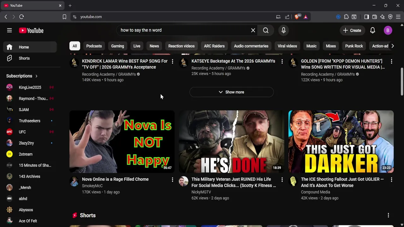Select Audio commentaries chip
The height and width of the screenshot is (227, 404).
(251, 46)
